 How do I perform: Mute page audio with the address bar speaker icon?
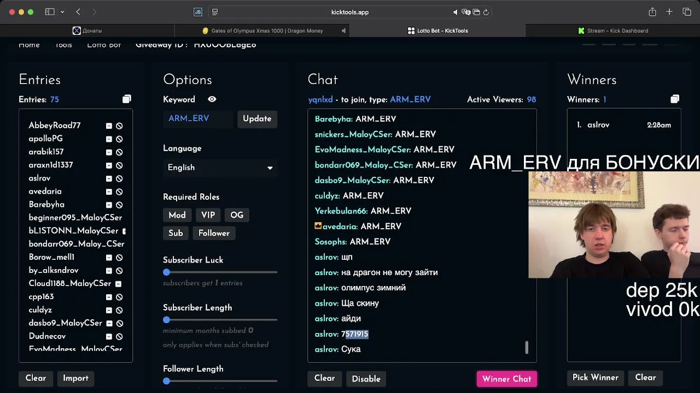(455, 12)
